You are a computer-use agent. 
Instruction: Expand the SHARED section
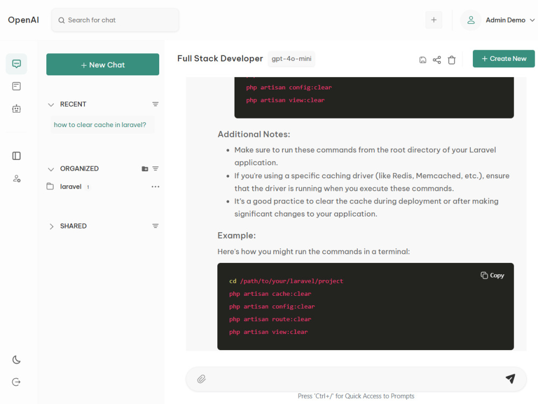(x=51, y=226)
